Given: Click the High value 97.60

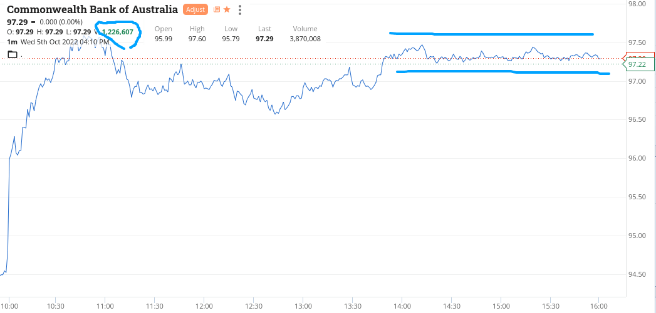Looking at the screenshot, I should click(x=197, y=39).
